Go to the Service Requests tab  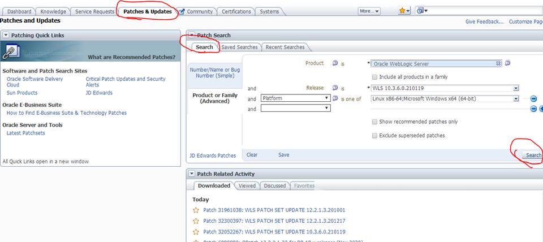pos(94,11)
